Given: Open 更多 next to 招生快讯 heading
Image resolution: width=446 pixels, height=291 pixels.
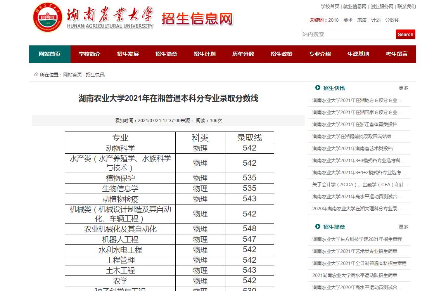Looking at the screenshot, I should 403,88.
